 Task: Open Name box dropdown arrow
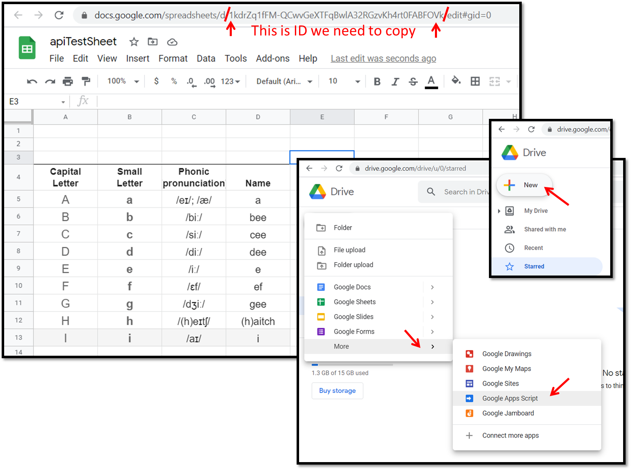(63, 102)
